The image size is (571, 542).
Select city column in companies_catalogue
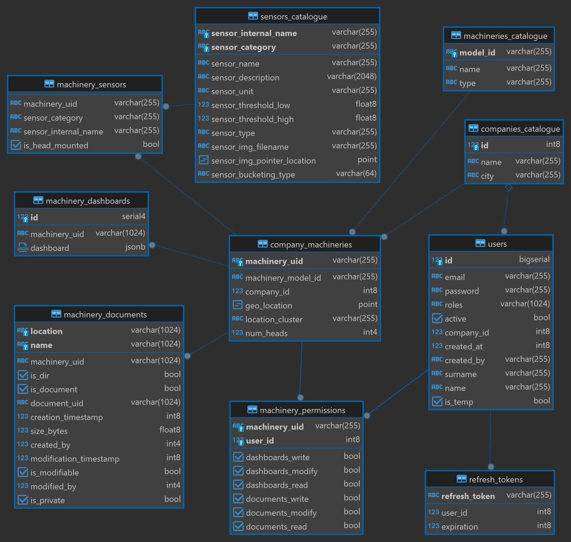(514, 175)
